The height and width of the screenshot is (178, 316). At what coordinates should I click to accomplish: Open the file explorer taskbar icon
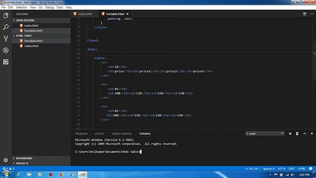29,175
